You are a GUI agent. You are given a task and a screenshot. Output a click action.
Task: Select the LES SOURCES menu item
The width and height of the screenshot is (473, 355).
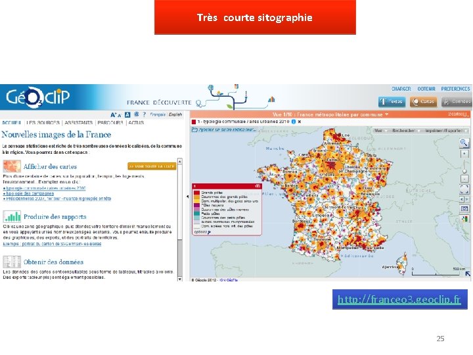click(43, 122)
